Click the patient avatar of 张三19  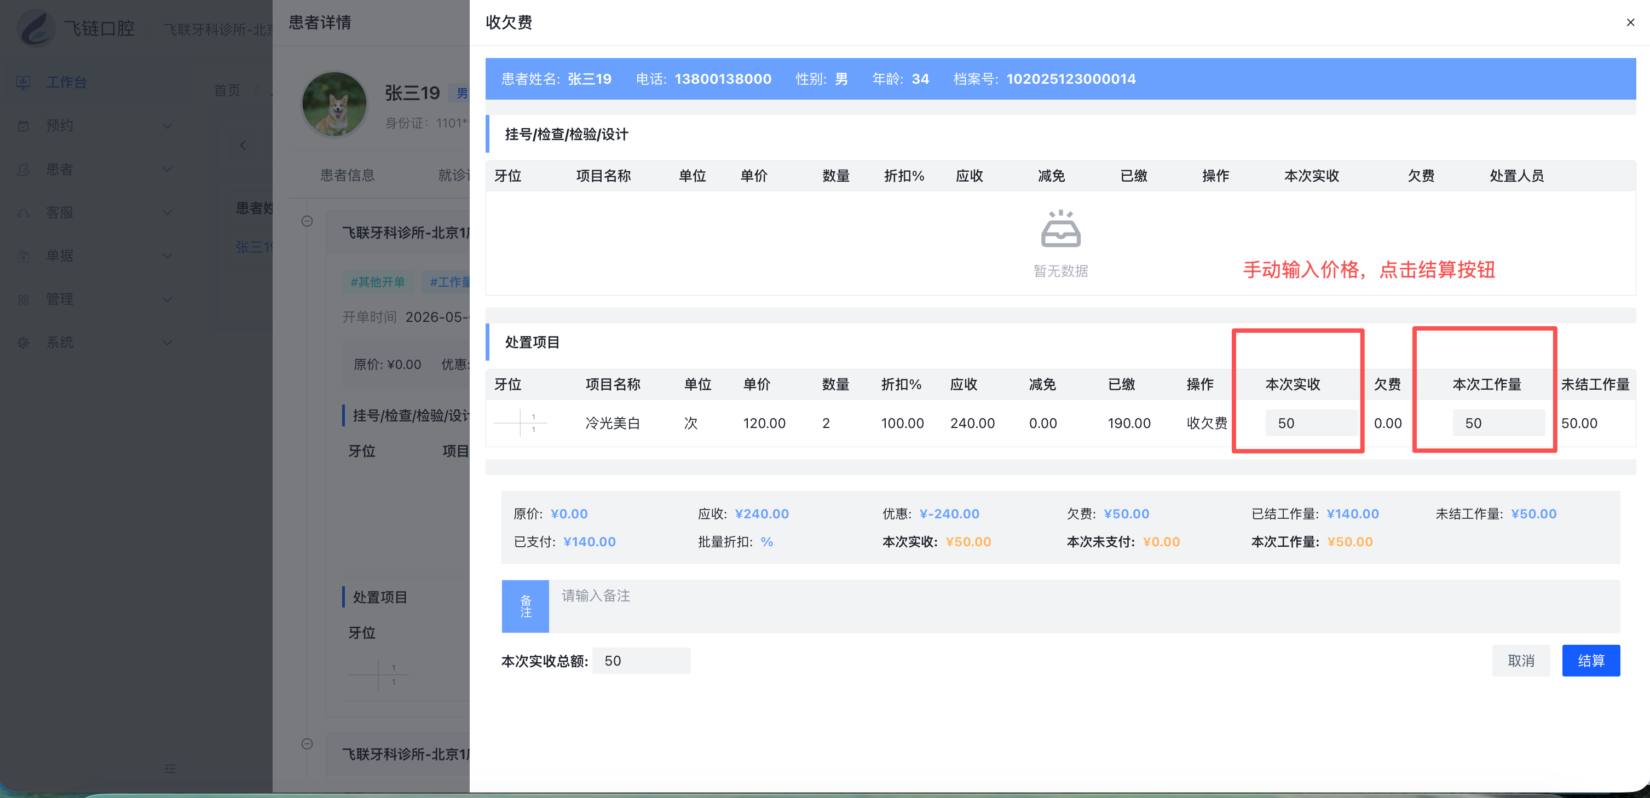334,105
